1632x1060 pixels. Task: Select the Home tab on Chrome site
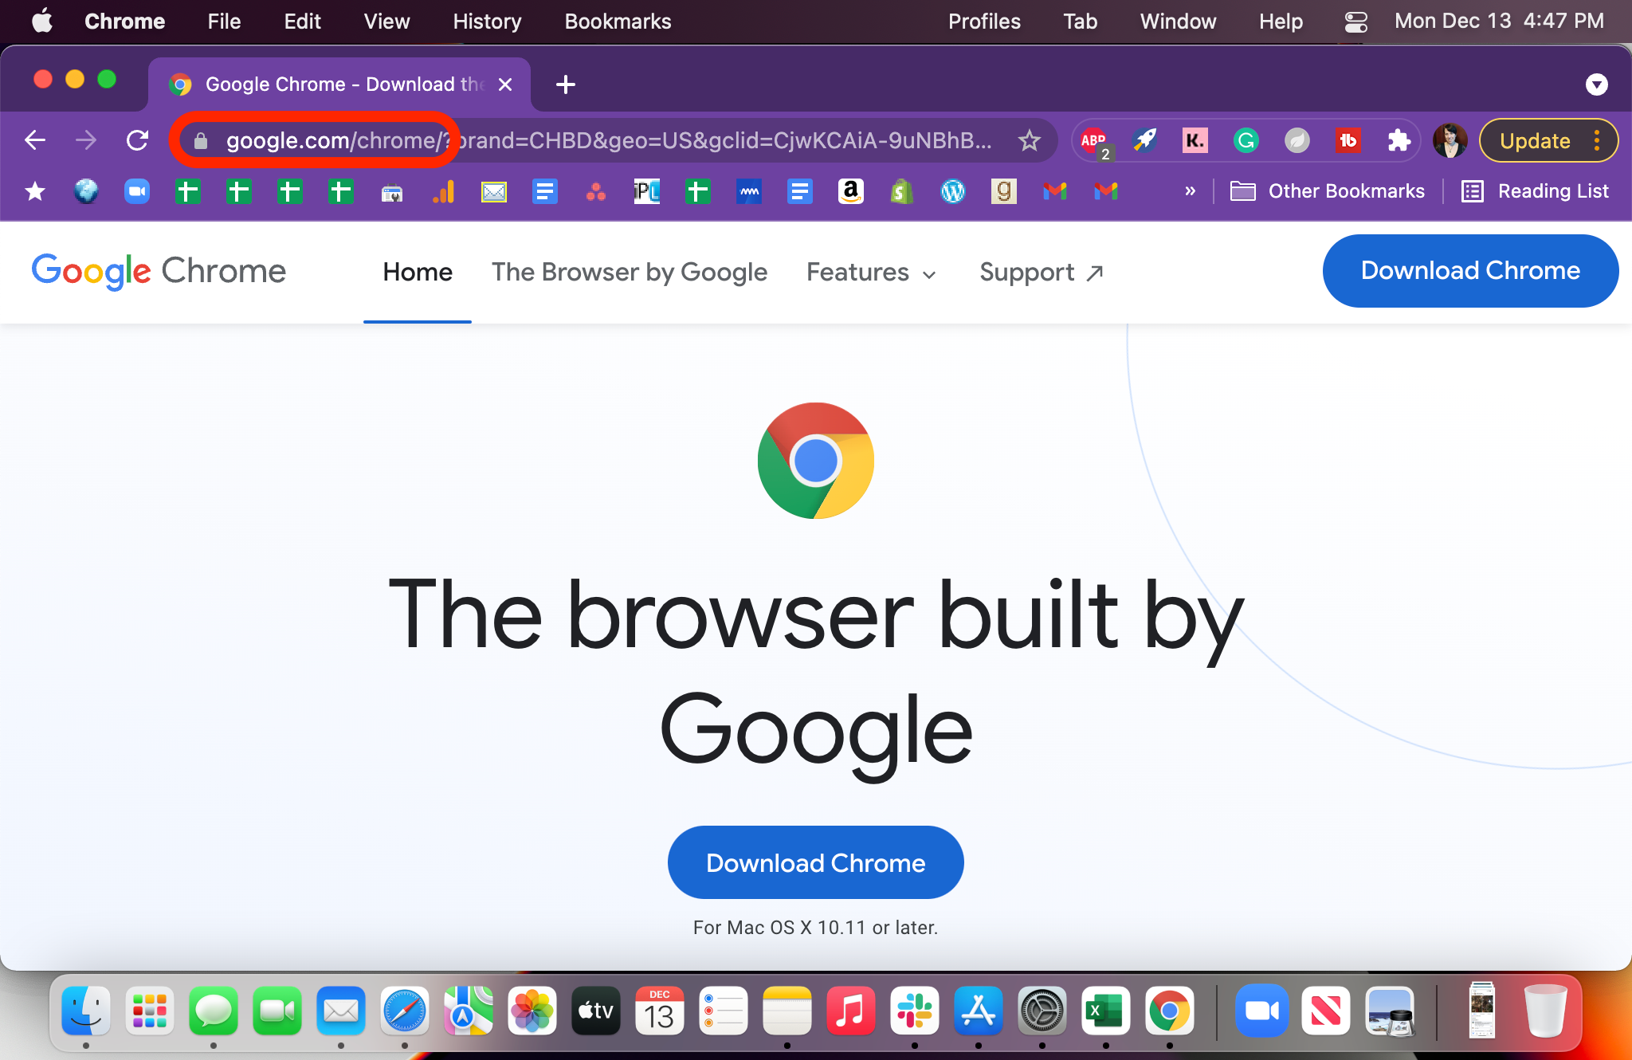[x=416, y=271]
